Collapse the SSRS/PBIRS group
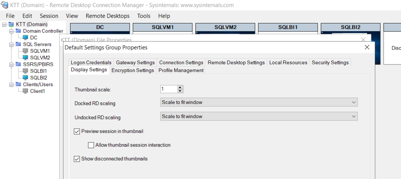Image resolution: width=401 pixels, height=179 pixels. pos(11,64)
